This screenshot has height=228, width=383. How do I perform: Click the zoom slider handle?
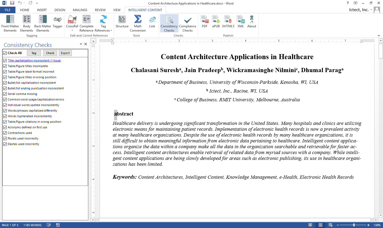pos(354,225)
